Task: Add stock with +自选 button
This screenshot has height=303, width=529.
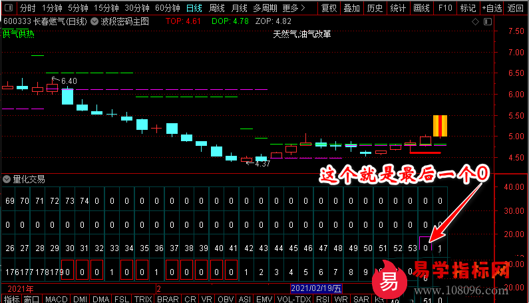Action: tap(492, 8)
